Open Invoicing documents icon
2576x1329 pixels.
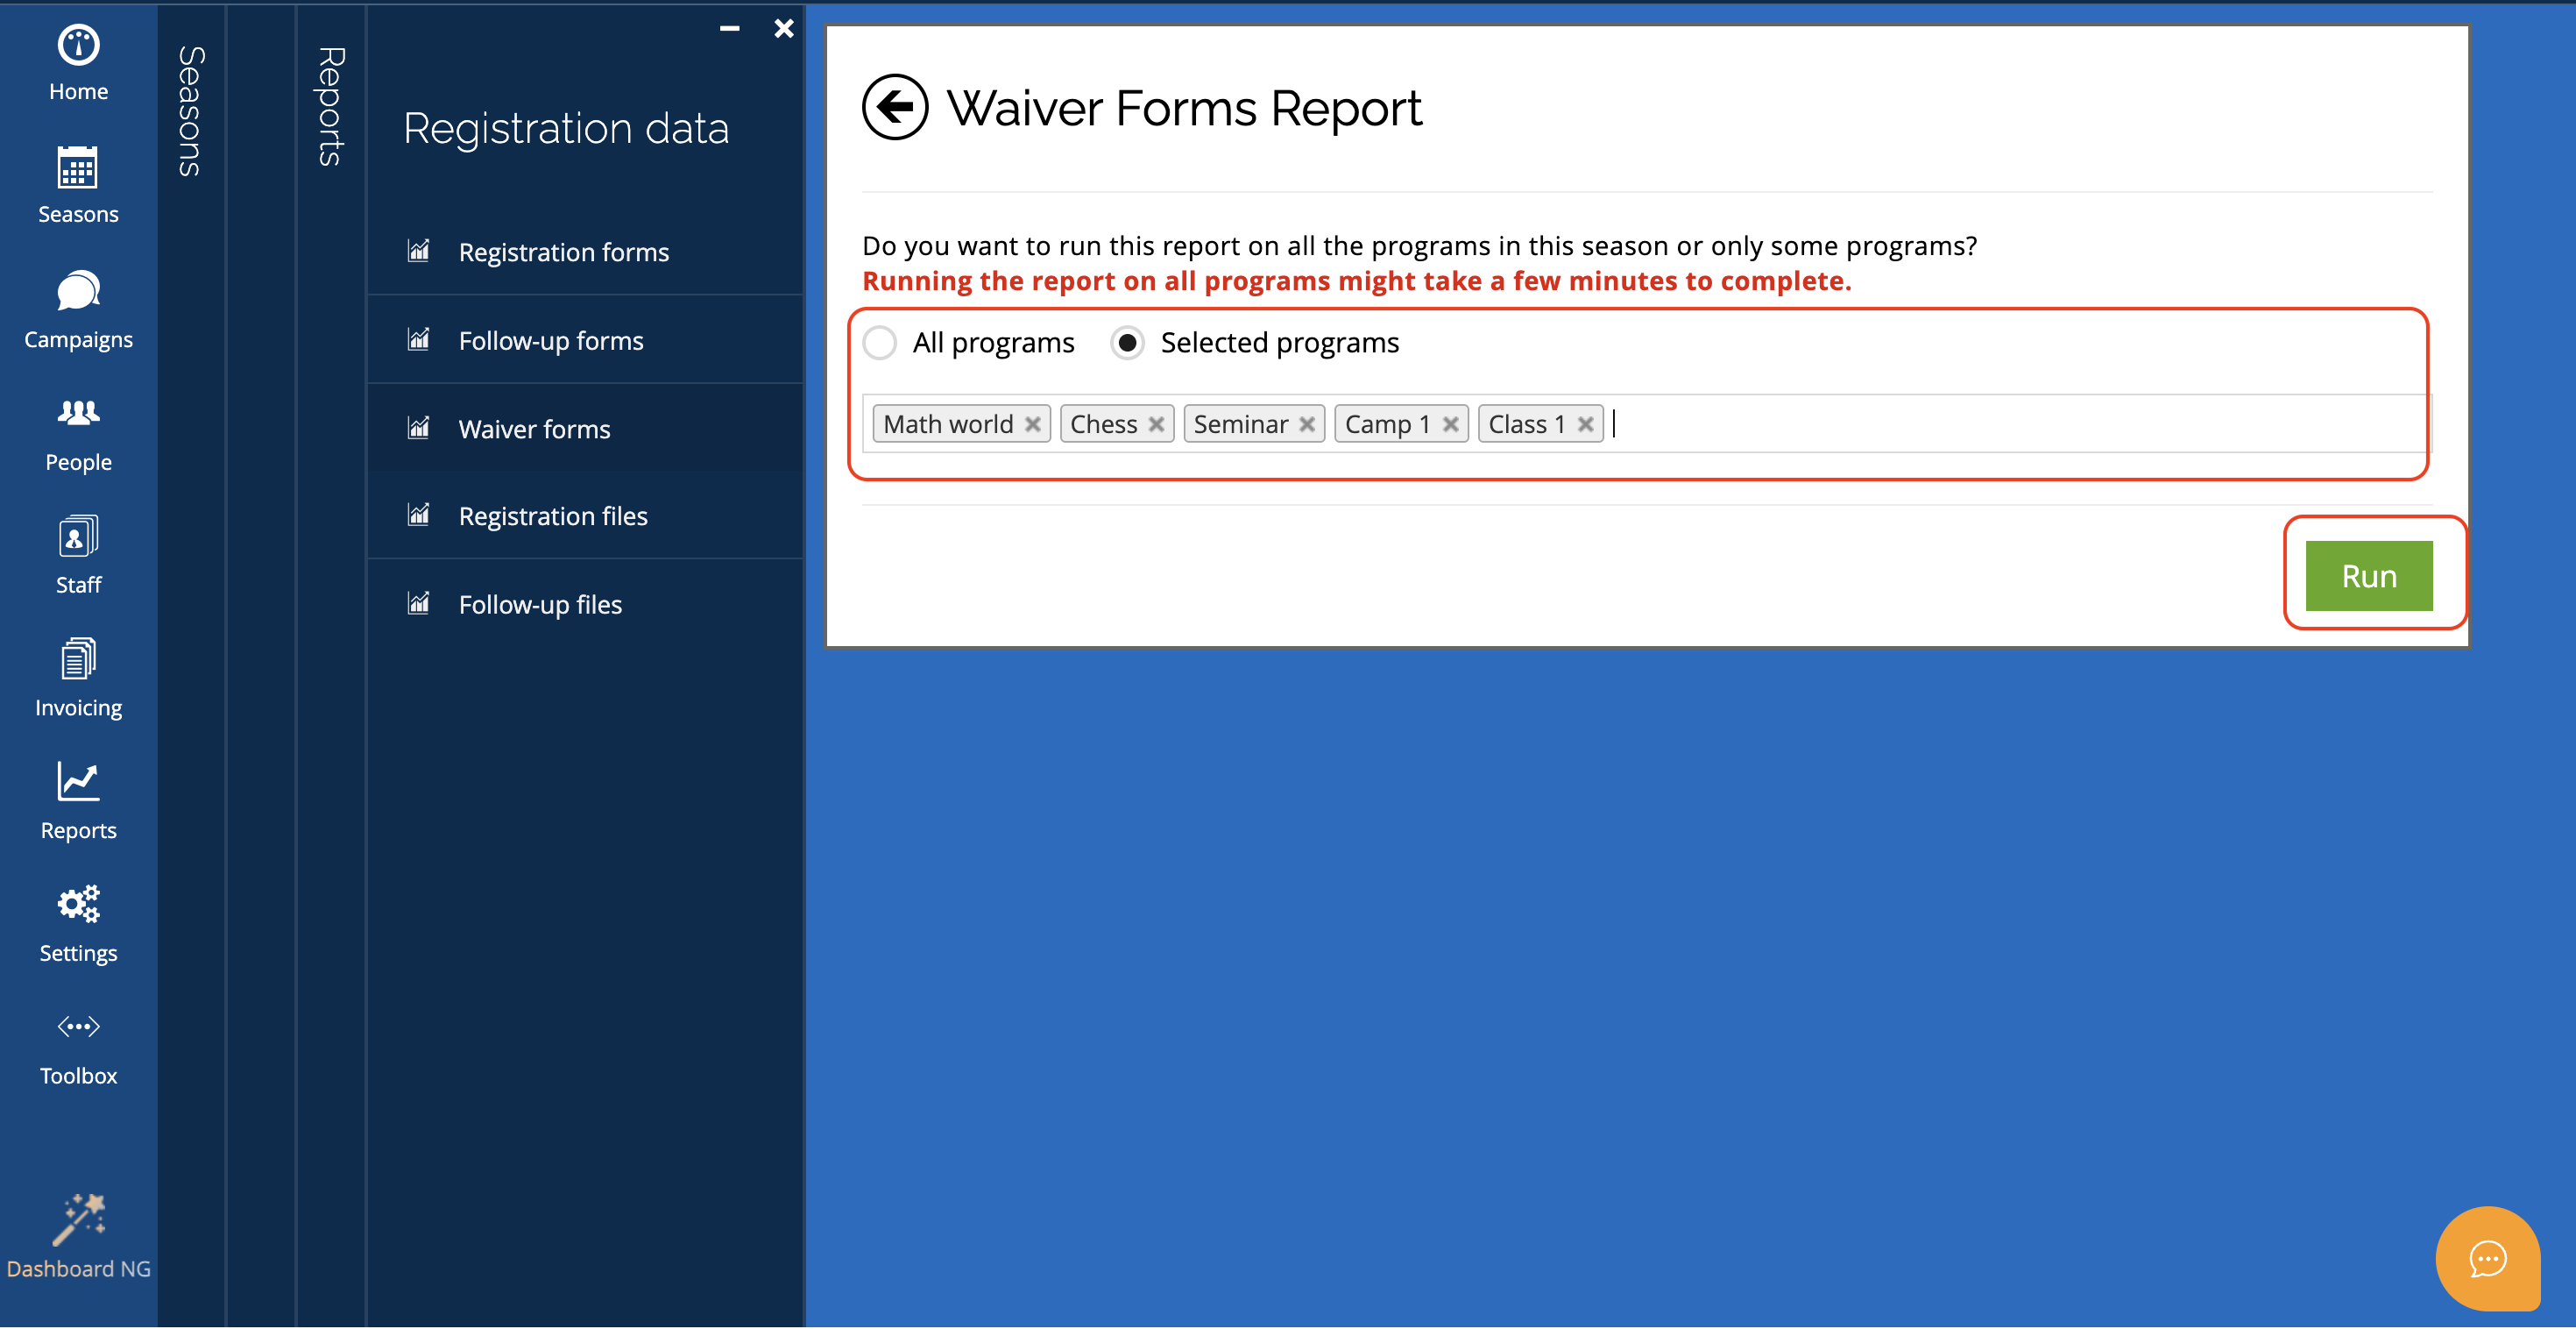coord(78,659)
